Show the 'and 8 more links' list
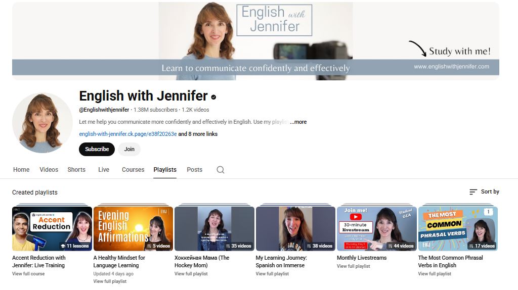 click(198, 134)
